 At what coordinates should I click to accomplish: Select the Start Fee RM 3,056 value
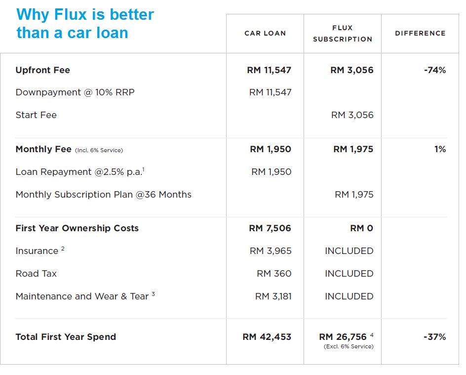point(352,115)
